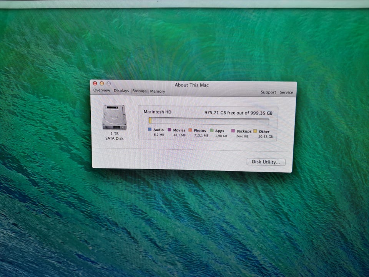The image size is (369, 277).
Task: Click the Movies category label
Action: tap(179, 130)
